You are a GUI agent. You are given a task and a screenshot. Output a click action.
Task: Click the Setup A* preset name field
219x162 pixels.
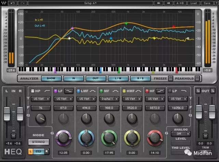[x=90, y=3]
